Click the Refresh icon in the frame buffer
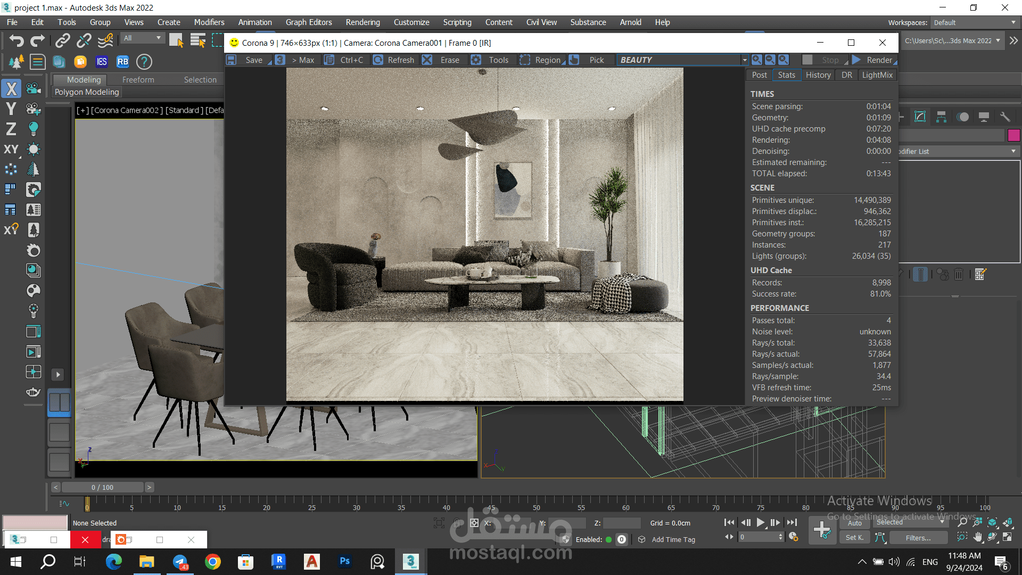 pyautogui.click(x=378, y=60)
